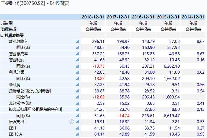Click help question mark beside 研发支出
Screen dimensions: 207x138
tap(72, 122)
